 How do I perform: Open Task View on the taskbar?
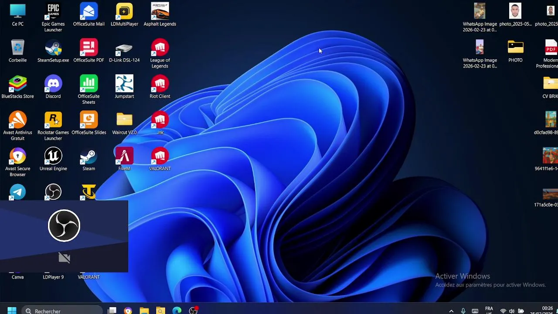coord(112,311)
